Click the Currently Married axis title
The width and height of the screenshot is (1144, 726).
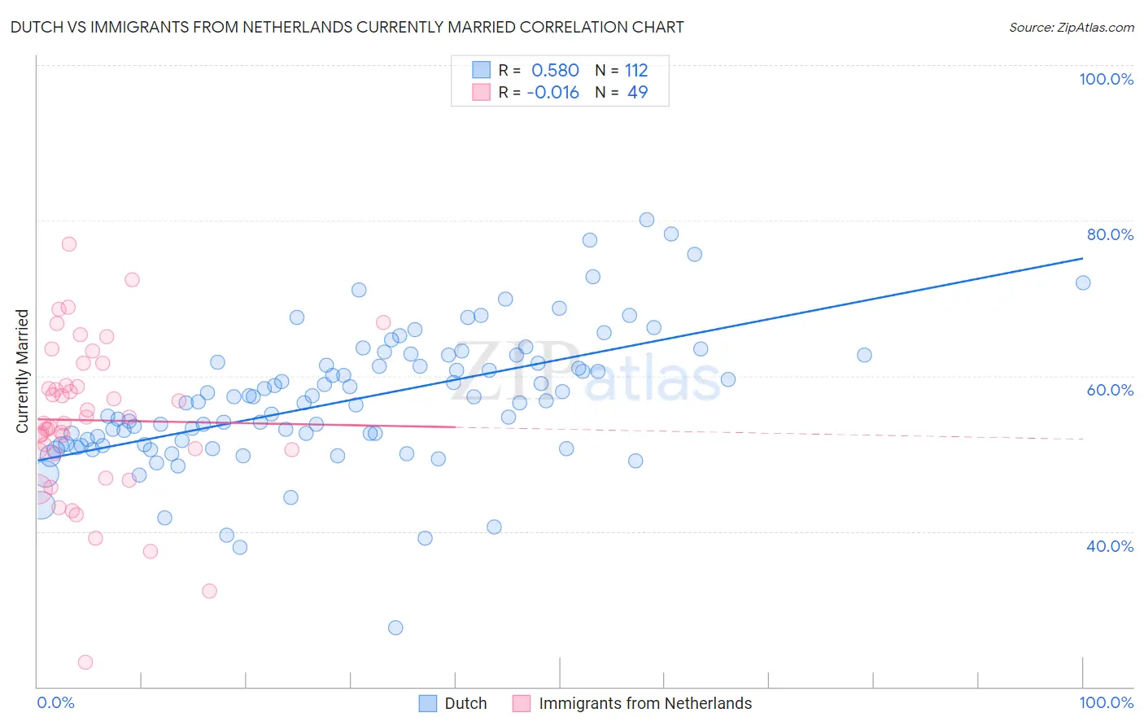click(22, 371)
